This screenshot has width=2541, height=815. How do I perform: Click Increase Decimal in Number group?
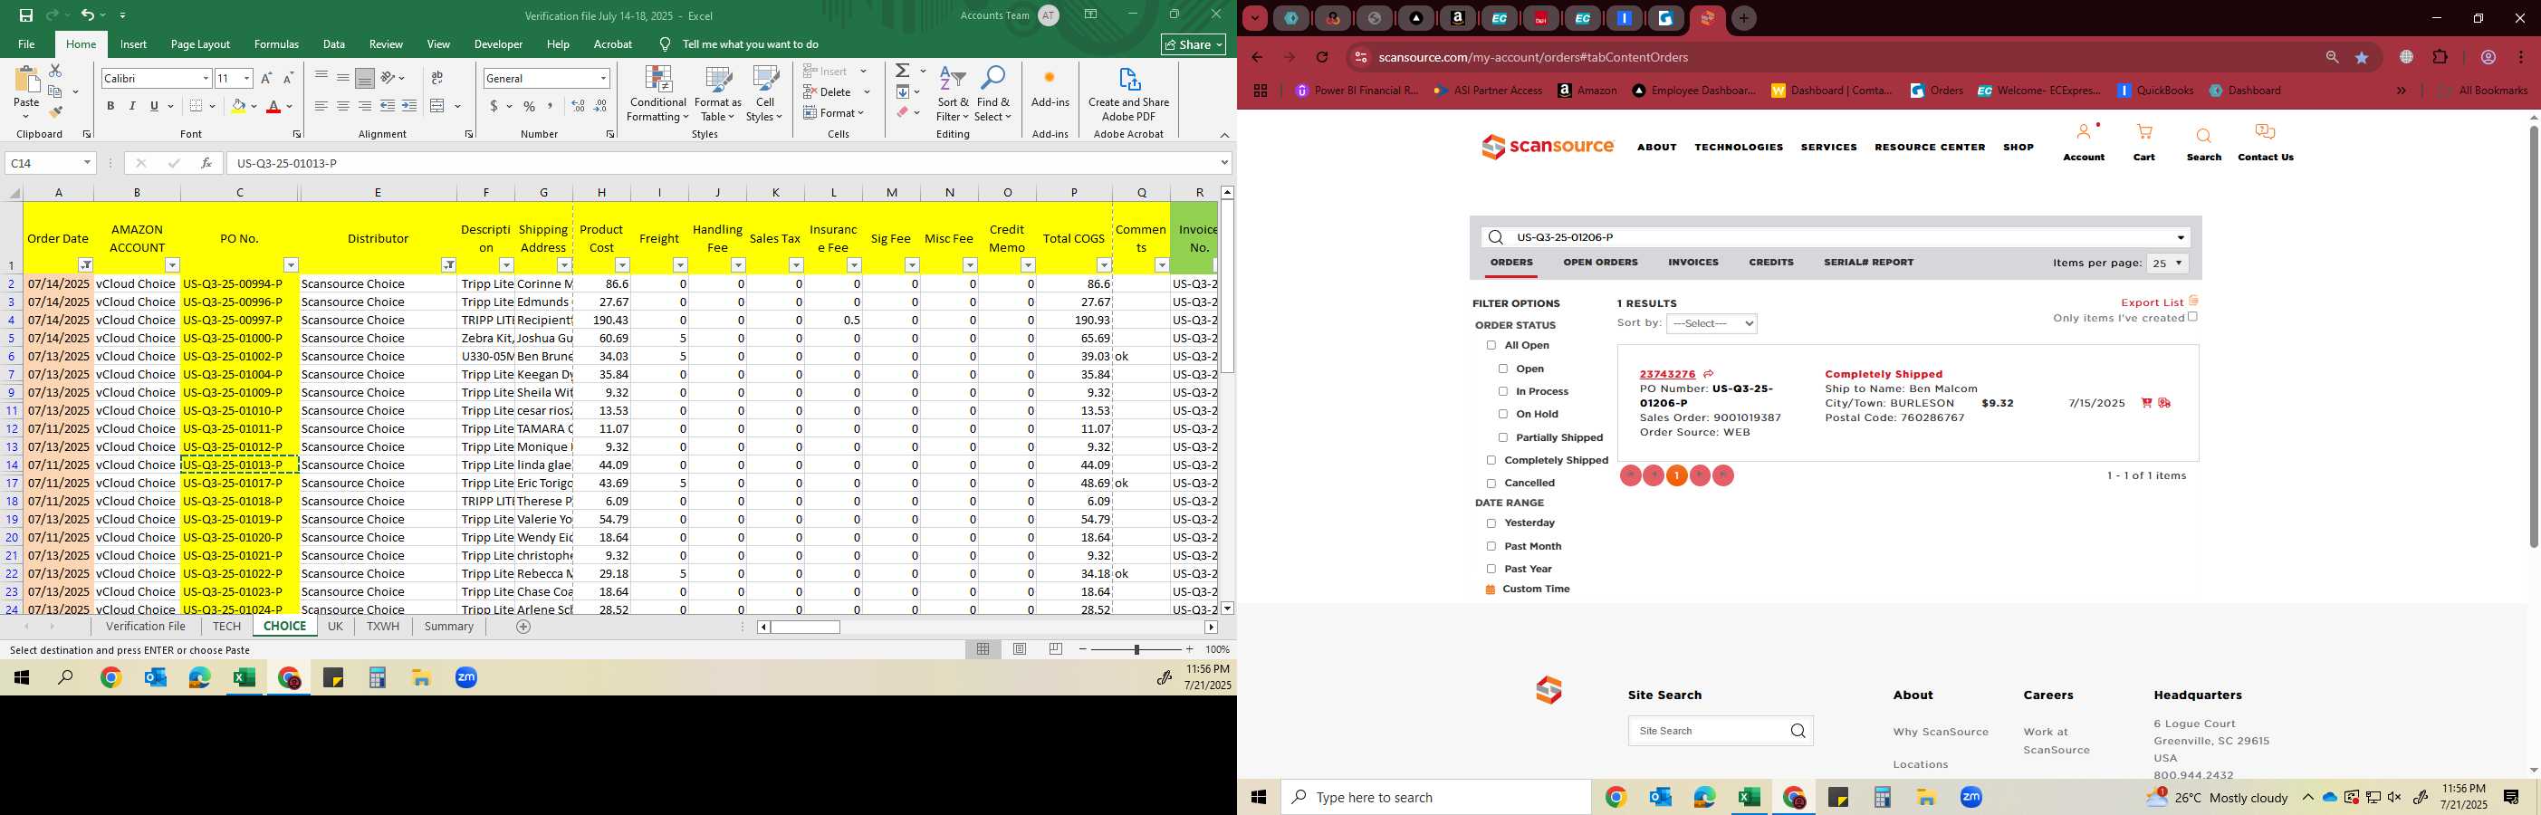pos(578,107)
